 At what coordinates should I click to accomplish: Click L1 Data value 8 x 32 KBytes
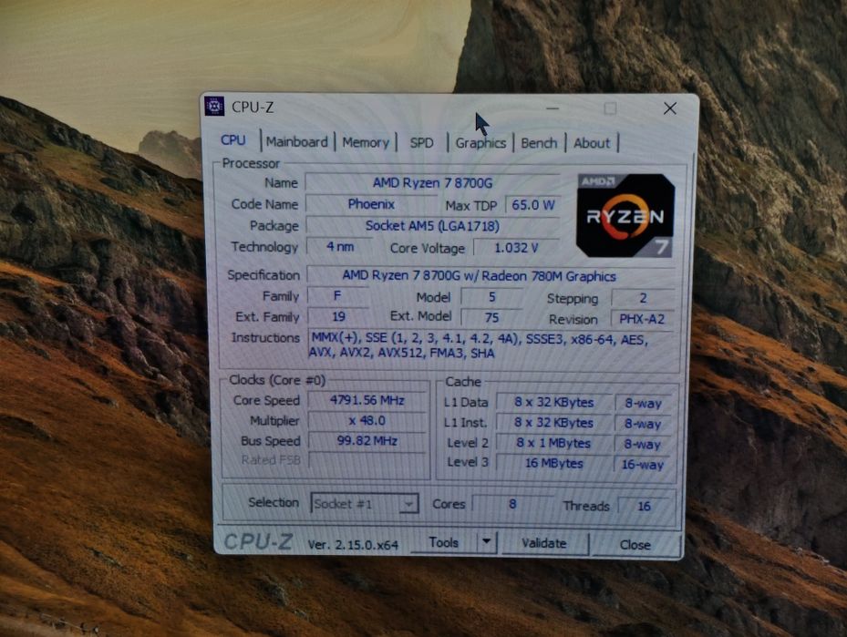[x=554, y=402]
